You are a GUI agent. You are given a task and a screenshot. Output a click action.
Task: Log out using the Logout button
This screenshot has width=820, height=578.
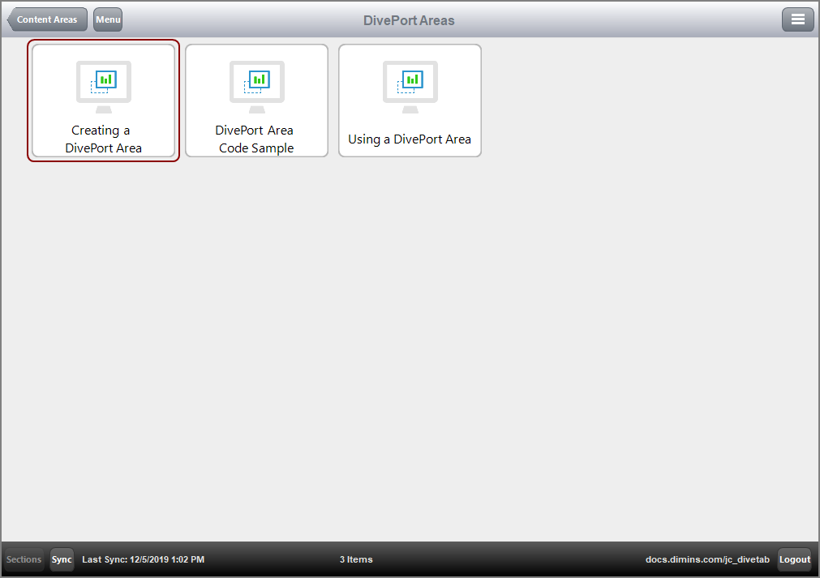click(794, 559)
